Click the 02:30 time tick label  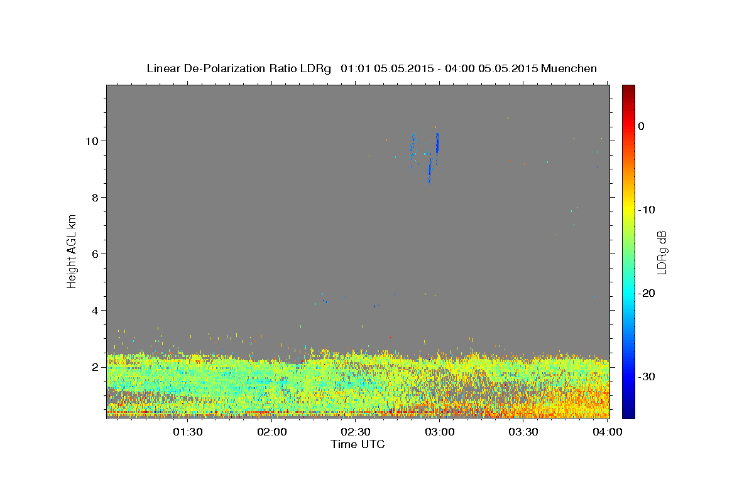(356, 432)
